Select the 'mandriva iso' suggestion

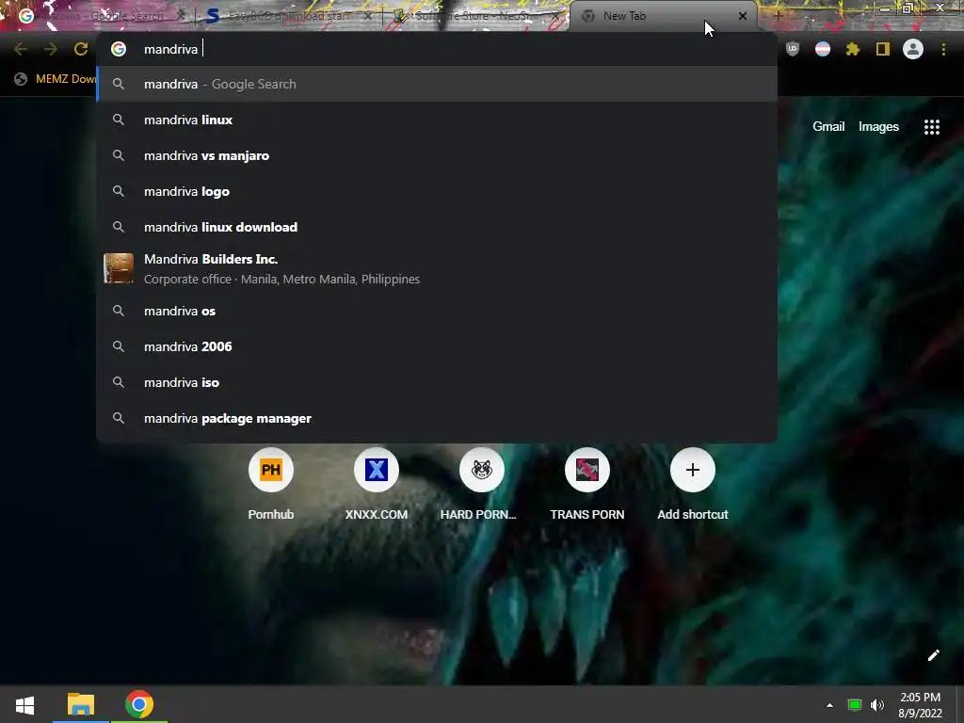pyautogui.click(x=437, y=382)
